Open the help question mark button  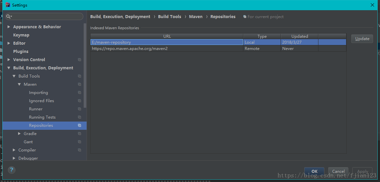tap(12, 170)
